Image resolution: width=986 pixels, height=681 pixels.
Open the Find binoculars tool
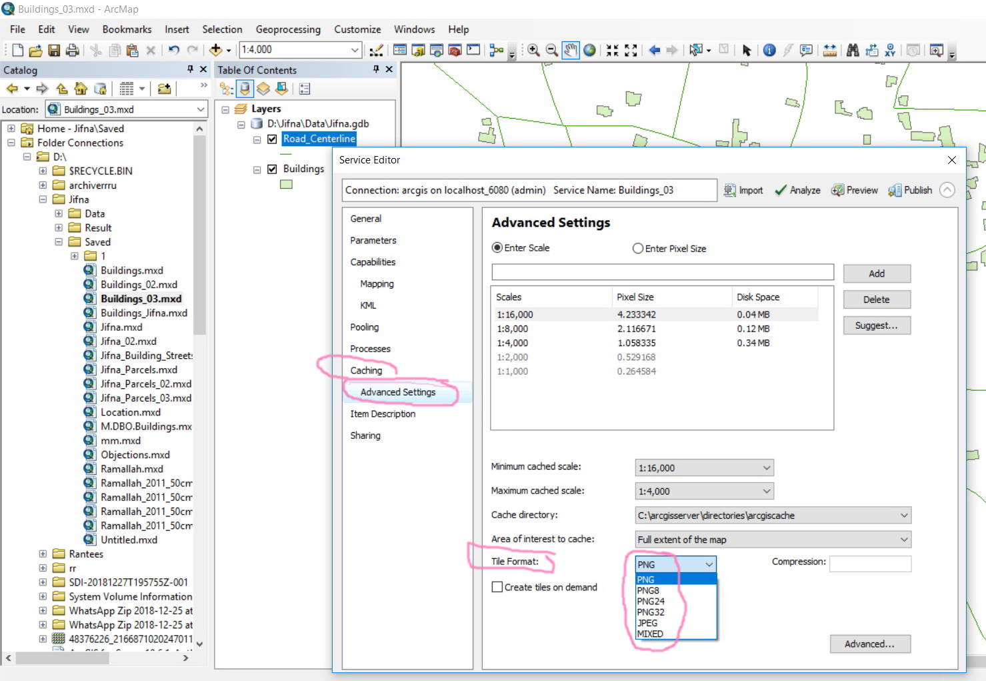[x=852, y=50]
